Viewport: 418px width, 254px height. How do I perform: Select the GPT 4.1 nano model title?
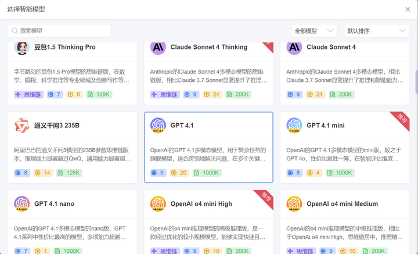pyautogui.click(x=54, y=204)
